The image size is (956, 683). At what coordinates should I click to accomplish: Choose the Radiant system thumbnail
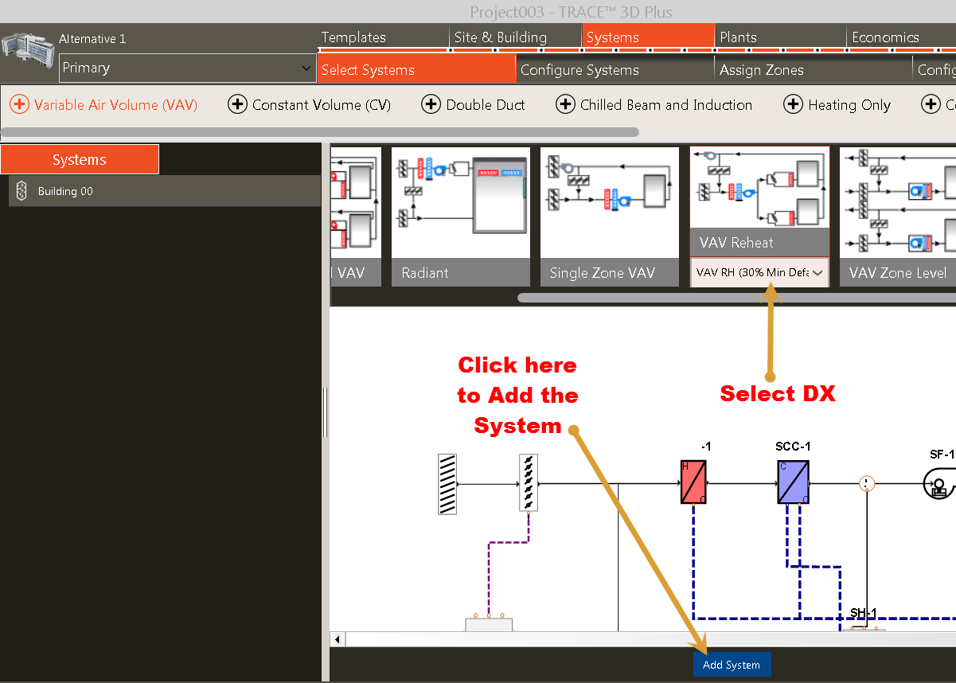click(x=460, y=215)
